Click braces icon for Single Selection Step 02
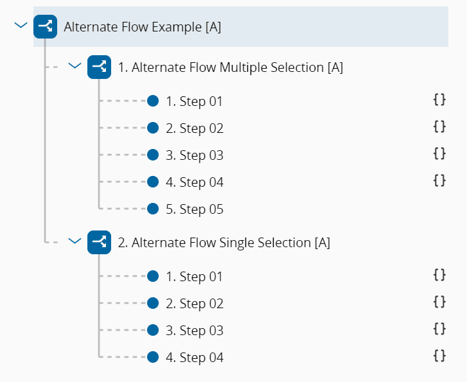467x382 pixels. tap(439, 302)
